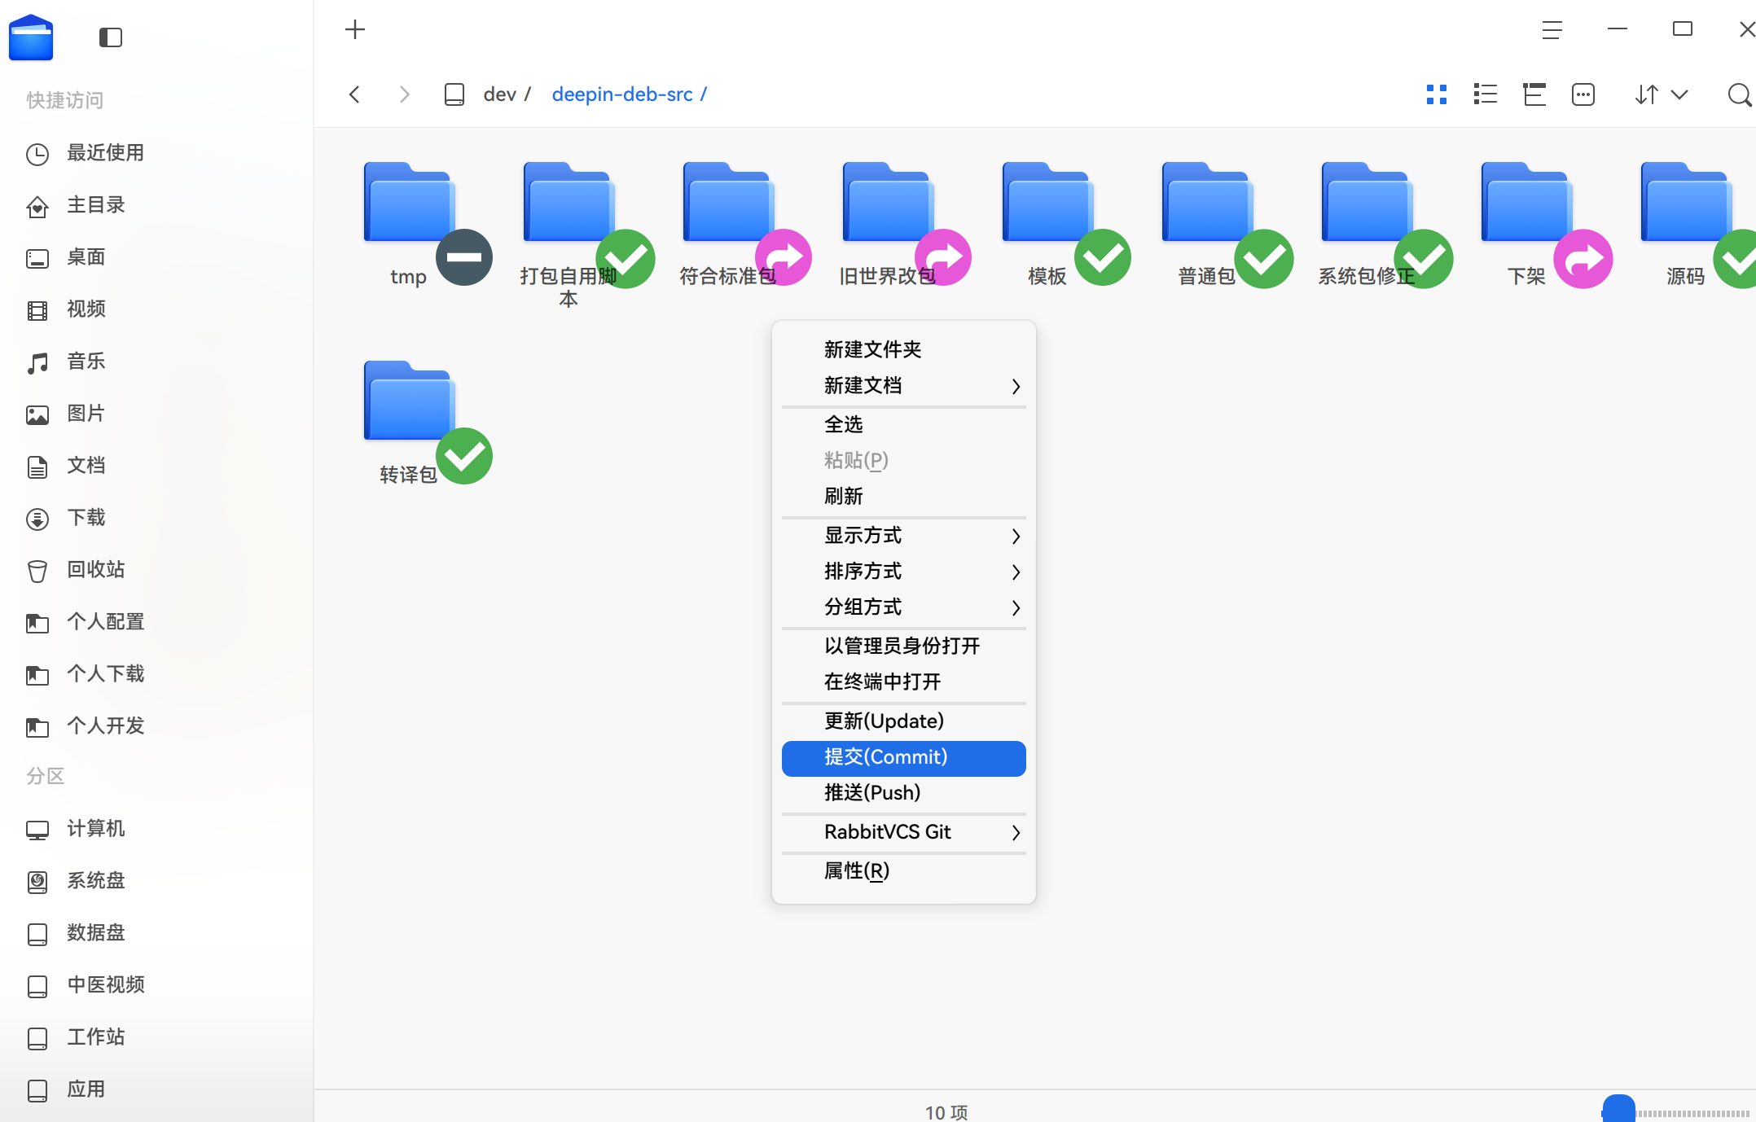The height and width of the screenshot is (1122, 1756).
Task: Select 提交(Commit) in the context menu
Action: tap(885, 757)
